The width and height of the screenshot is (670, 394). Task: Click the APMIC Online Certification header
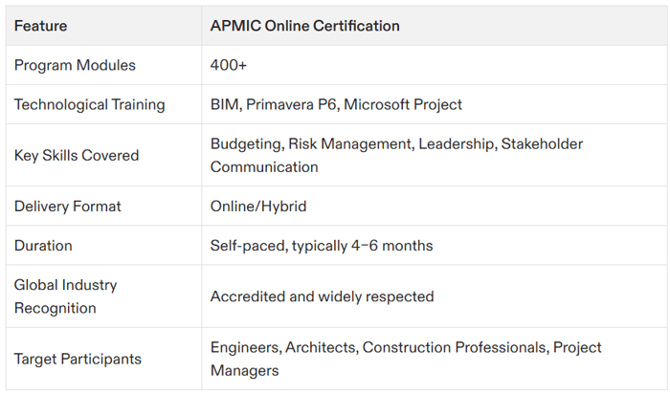[304, 26]
